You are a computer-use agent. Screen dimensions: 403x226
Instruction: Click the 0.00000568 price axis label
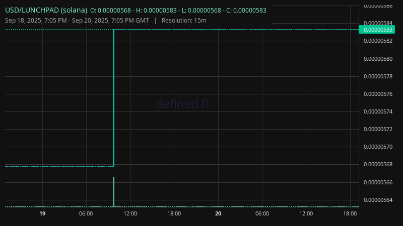tap(378, 164)
